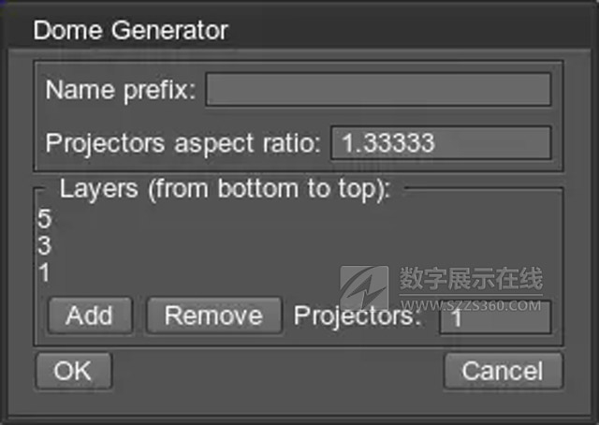Viewport: 599px width, 425px height.
Task: Click the Name prefix text field
Action: click(x=377, y=90)
